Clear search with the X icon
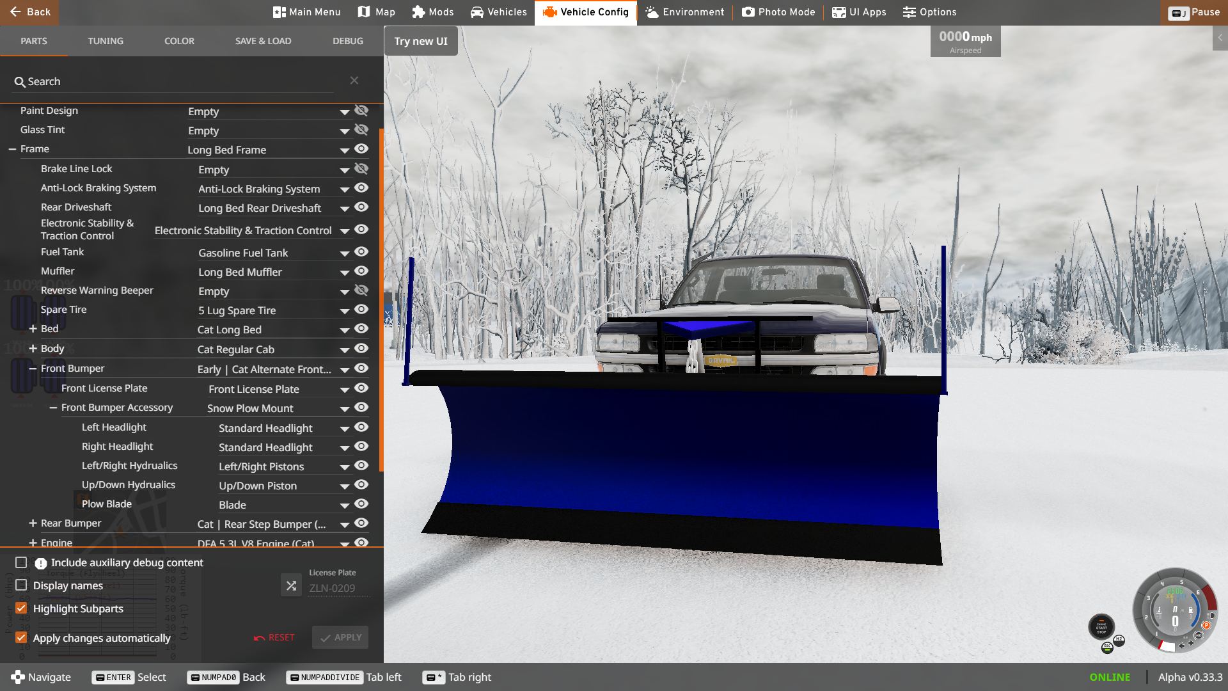Image resolution: width=1228 pixels, height=691 pixels. (x=354, y=81)
